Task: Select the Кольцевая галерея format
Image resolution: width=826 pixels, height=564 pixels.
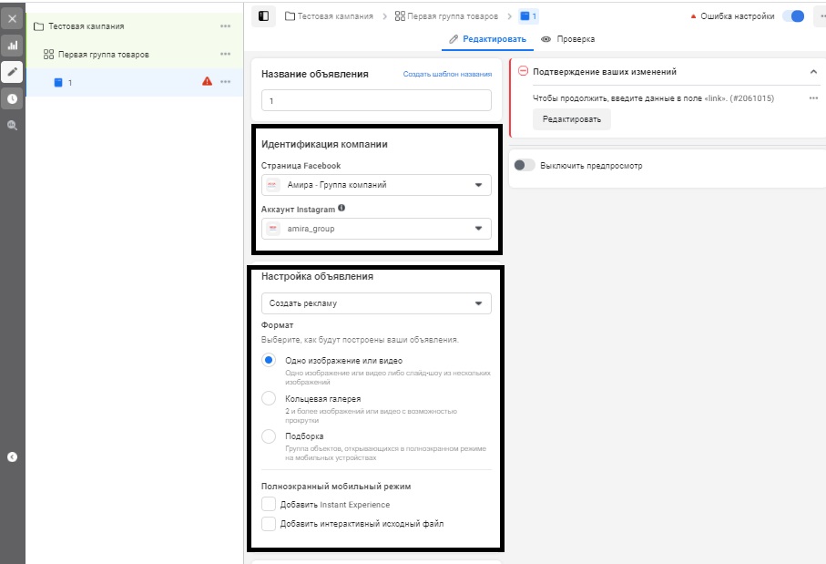Action: (x=269, y=398)
